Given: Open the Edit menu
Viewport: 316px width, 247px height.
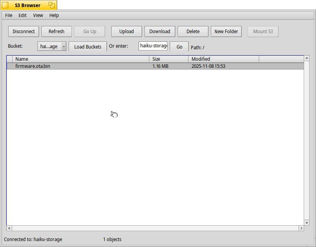Looking at the screenshot, I should click(x=23, y=15).
